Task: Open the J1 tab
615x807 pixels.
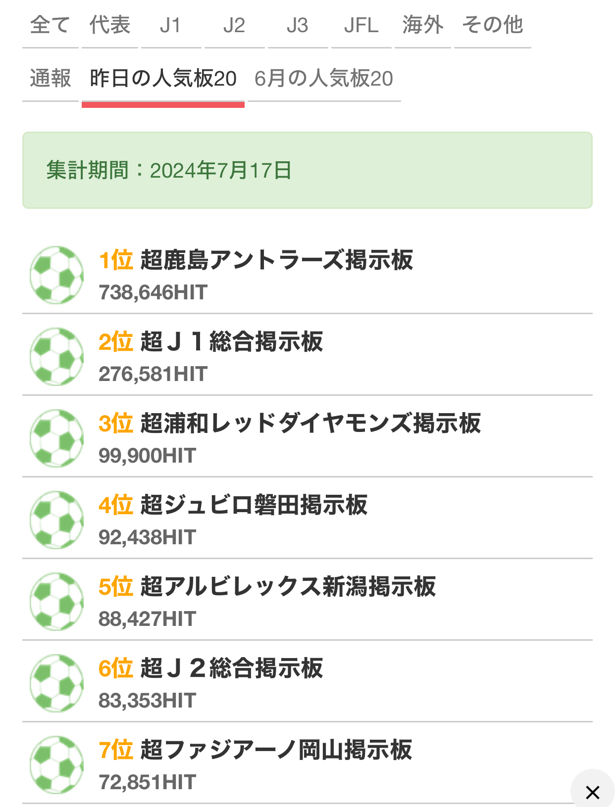Action: coord(171,25)
